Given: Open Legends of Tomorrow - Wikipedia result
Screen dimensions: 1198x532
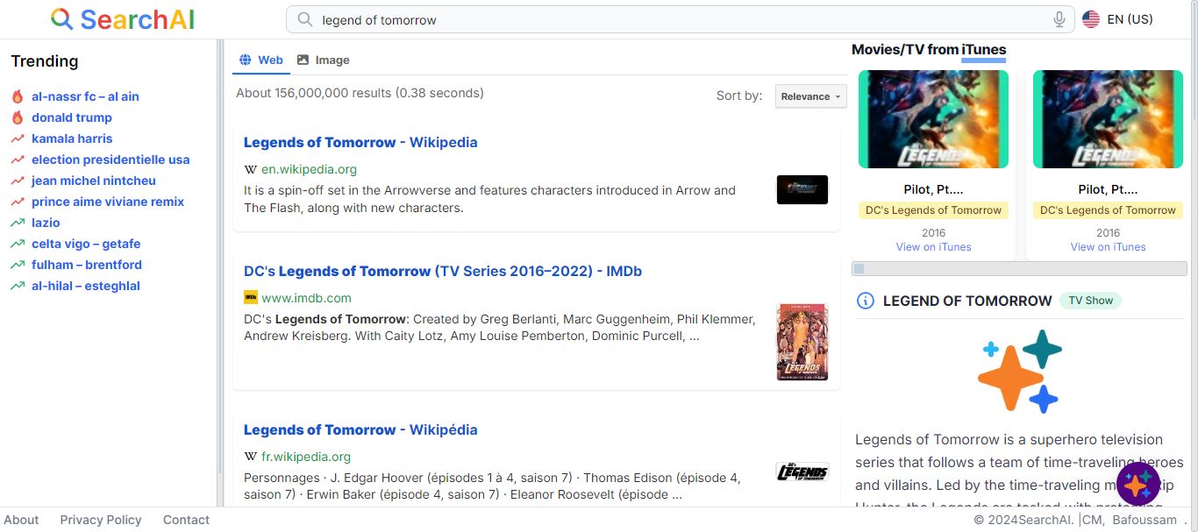Looking at the screenshot, I should pyautogui.click(x=360, y=142).
